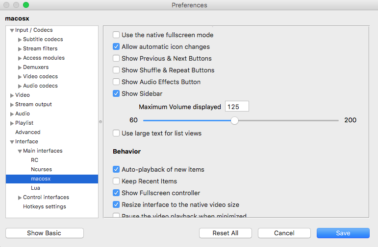Screen dimensions: 378x247
Task: Collapse the Input / Codecs tree section
Action: 12,30
